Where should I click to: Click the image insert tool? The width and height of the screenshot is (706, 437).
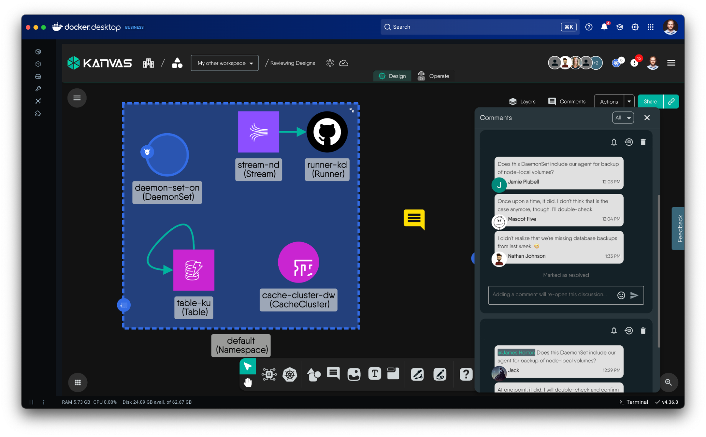(354, 374)
